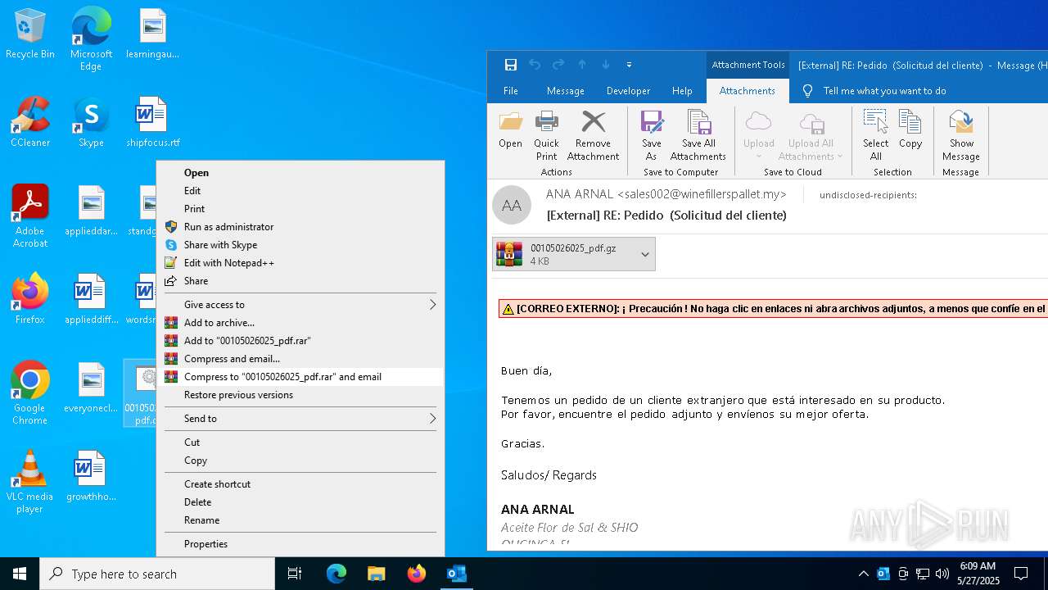Choose Edit with Notepad++
The width and height of the screenshot is (1048, 590).
(x=300, y=263)
